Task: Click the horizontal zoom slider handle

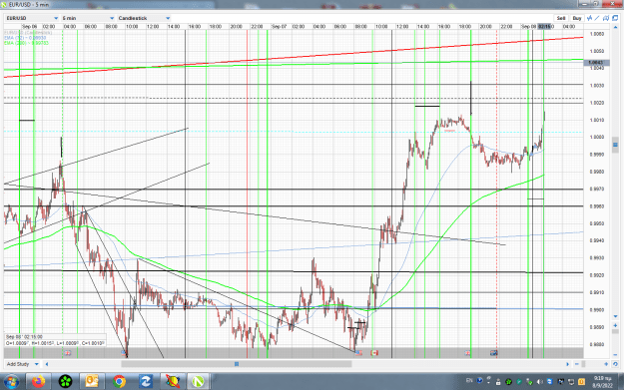Action: pos(583,364)
